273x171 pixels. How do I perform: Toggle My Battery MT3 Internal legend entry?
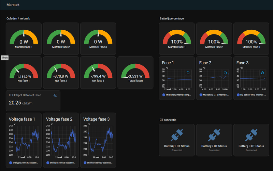tap(251, 95)
